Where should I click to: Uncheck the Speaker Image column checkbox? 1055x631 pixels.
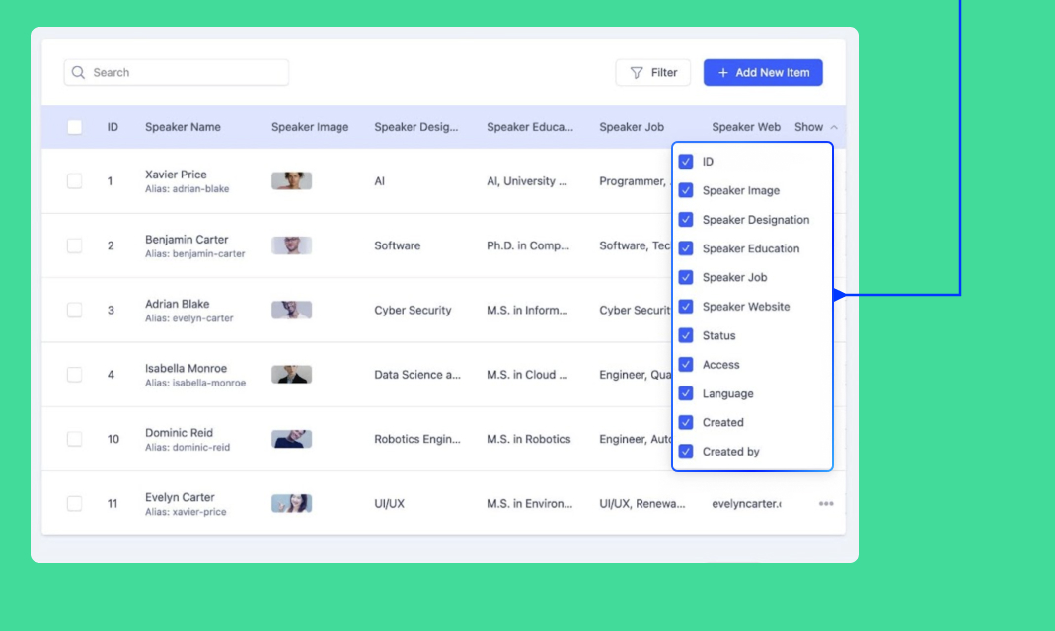pos(686,191)
